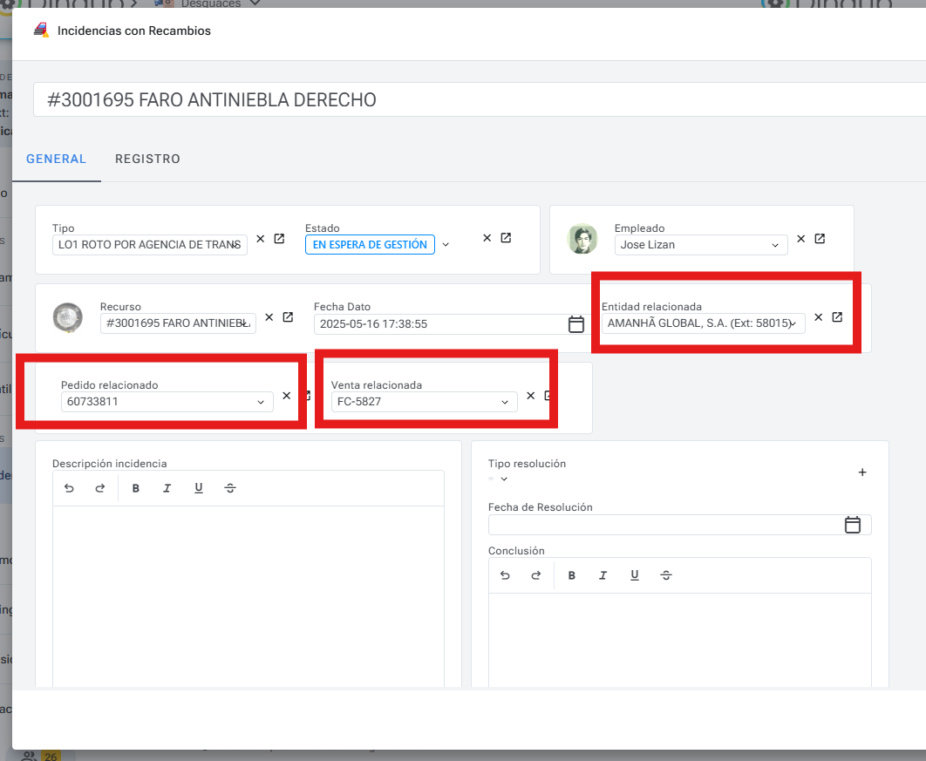Clear the Pedido relacionado value
Viewport: 926px width, 761px height.
click(x=286, y=396)
